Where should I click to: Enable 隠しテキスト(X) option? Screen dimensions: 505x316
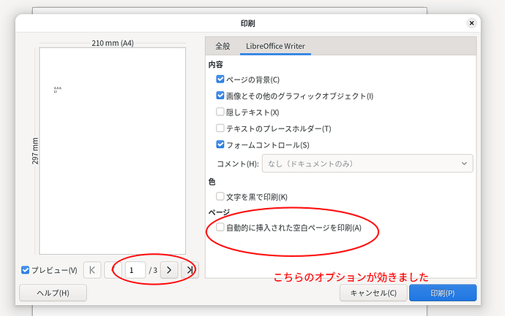coord(220,112)
